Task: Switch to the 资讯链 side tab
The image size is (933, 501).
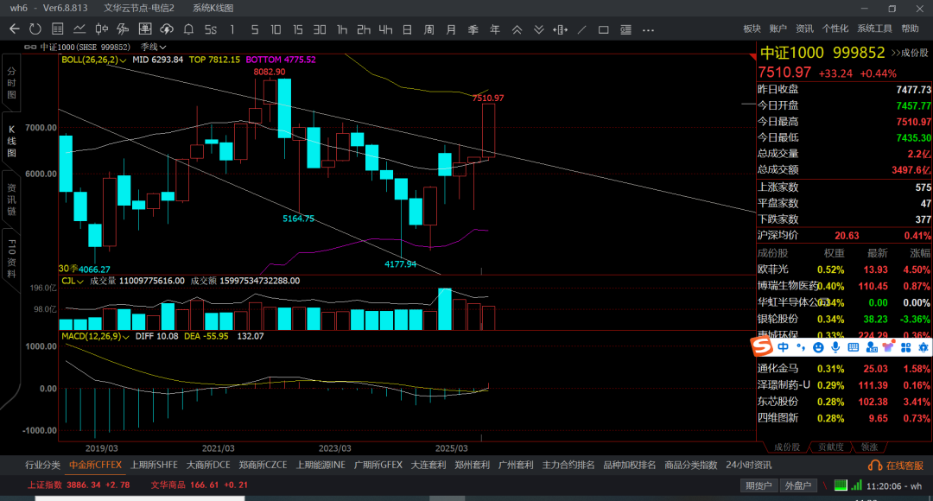Action: coord(11,200)
